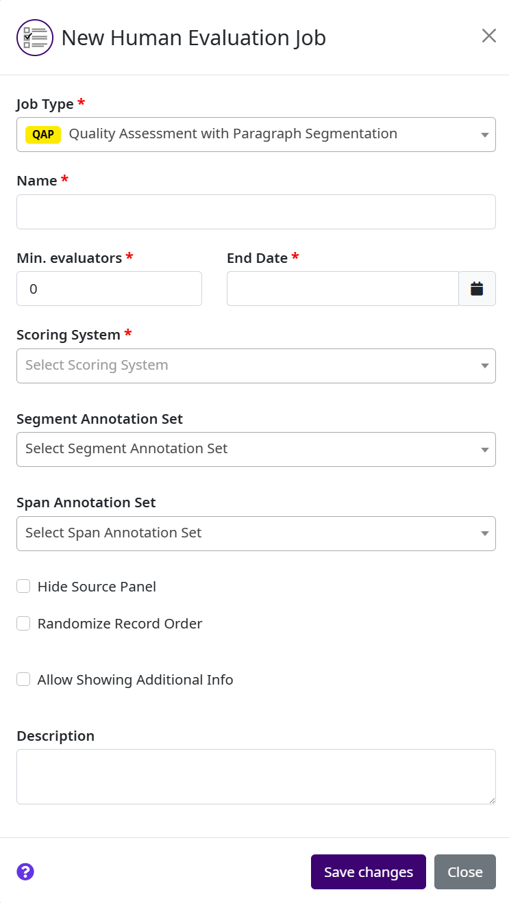This screenshot has height=903, width=509.
Task: Click the yellow QAP badge
Action: [x=43, y=134]
